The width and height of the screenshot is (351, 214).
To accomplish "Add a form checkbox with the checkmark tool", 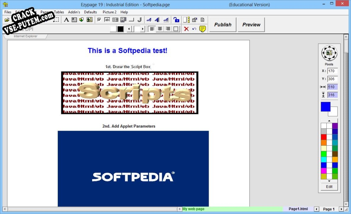I will pyautogui.click(x=99, y=20).
